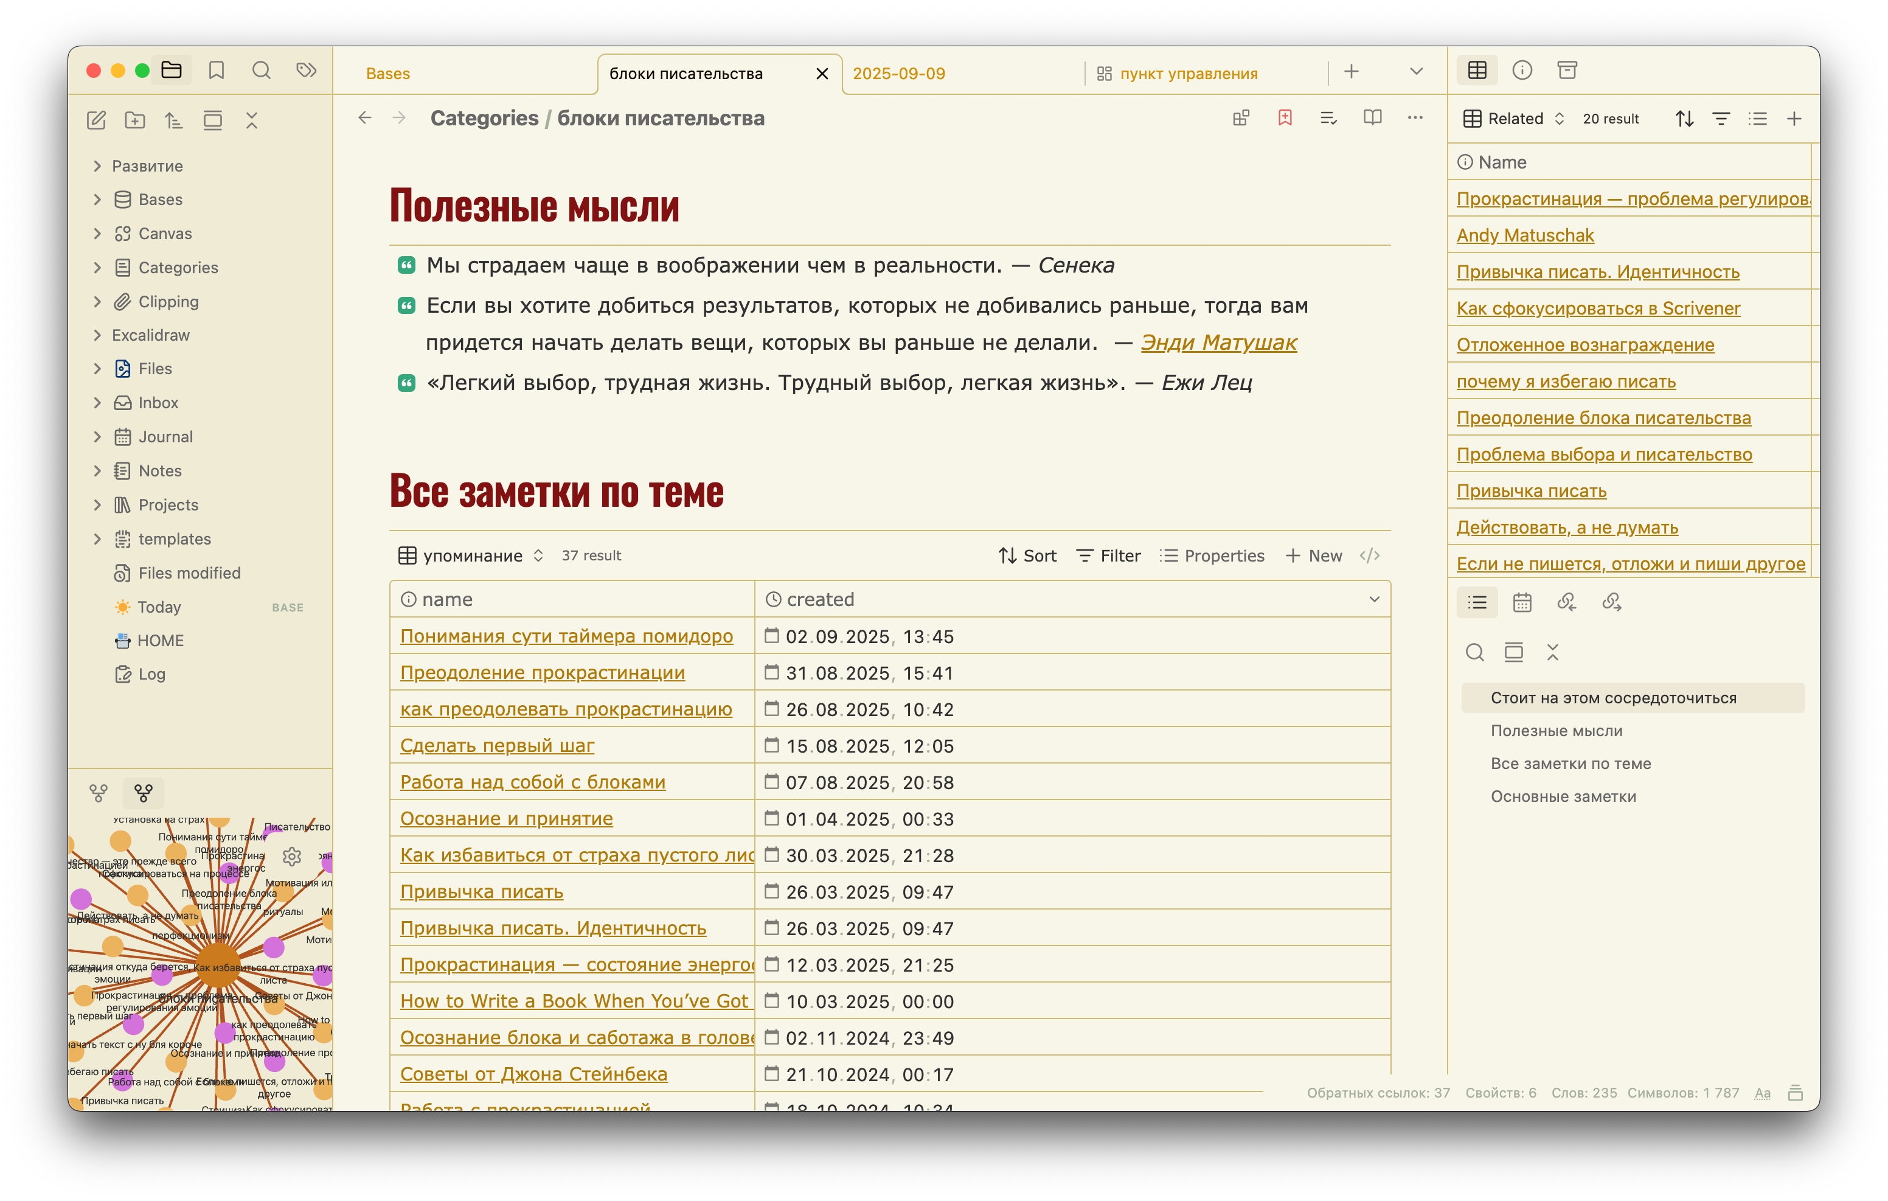The image size is (1888, 1201).
Task: Open the tags panel icon
Action: pos(306,71)
